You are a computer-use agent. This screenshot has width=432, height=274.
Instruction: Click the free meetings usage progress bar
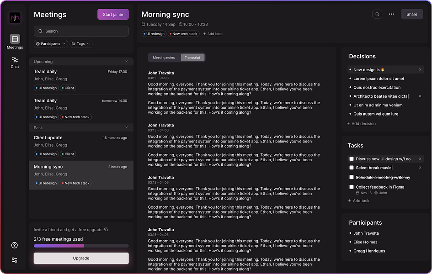81,246
